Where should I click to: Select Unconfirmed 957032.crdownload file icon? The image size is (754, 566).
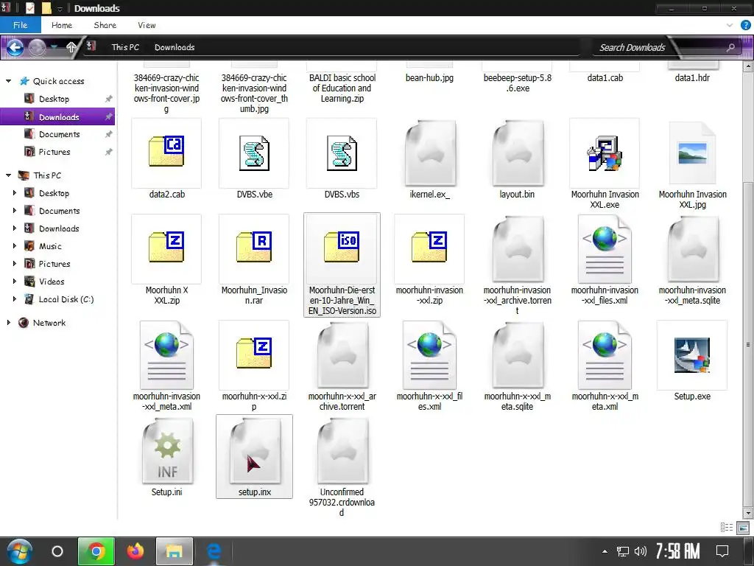click(342, 452)
